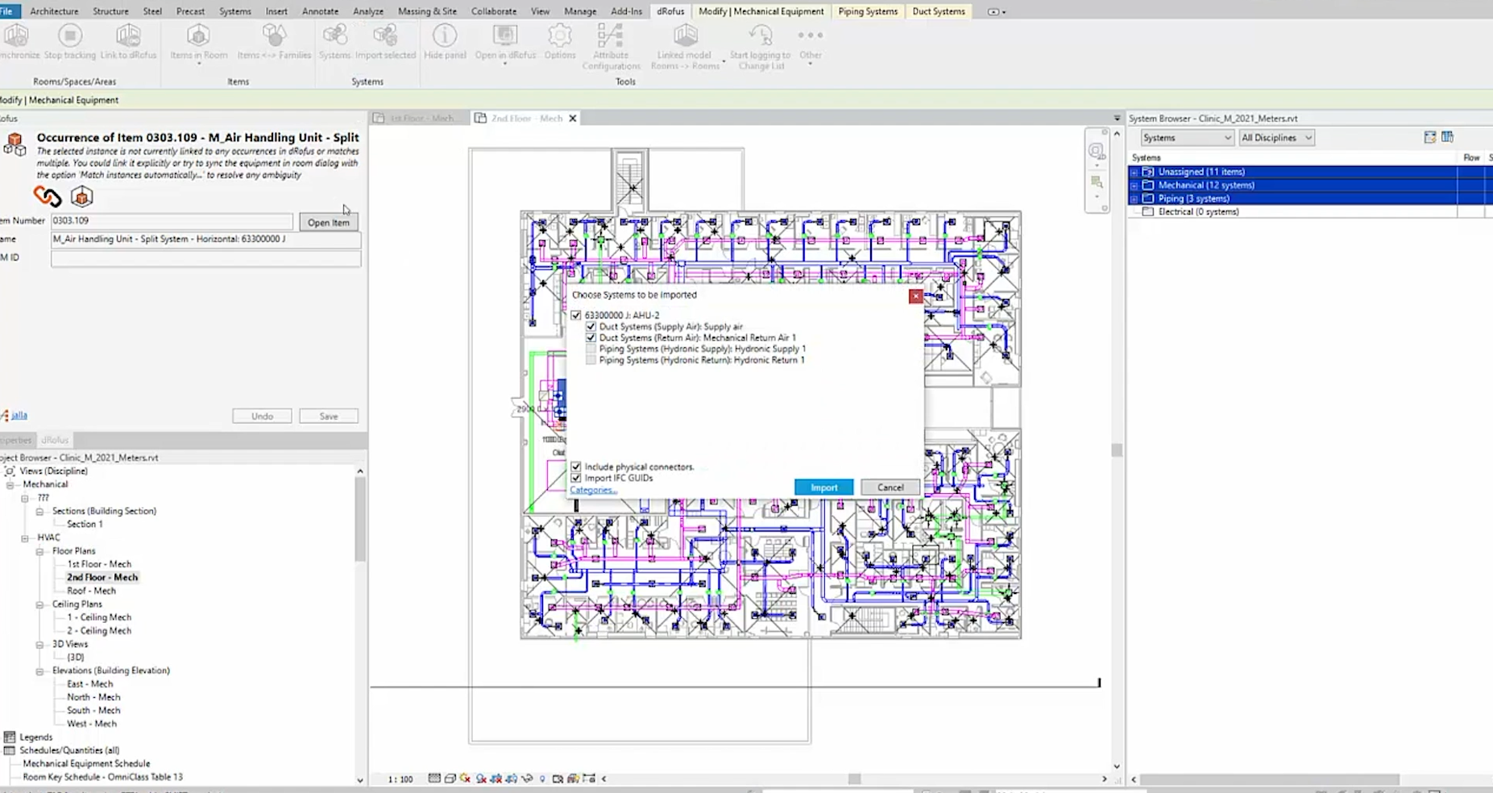Image resolution: width=1493 pixels, height=793 pixels.
Task: Click Start logging to Change List icon
Action: coord(761,35)
